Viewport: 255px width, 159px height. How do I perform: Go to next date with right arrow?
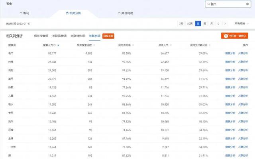point(226,24)
